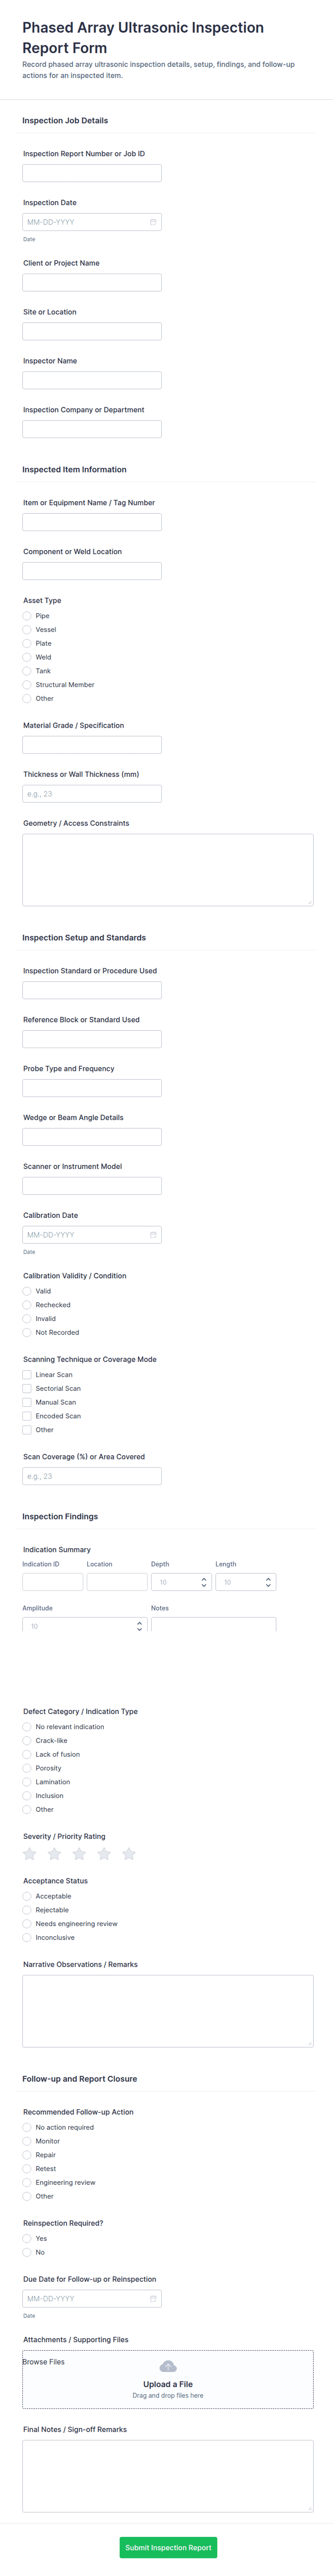This screenshot has height=2576, width=333.
Task: Click calendar icon for Due Date field
Action: (x=153, y=2298)
